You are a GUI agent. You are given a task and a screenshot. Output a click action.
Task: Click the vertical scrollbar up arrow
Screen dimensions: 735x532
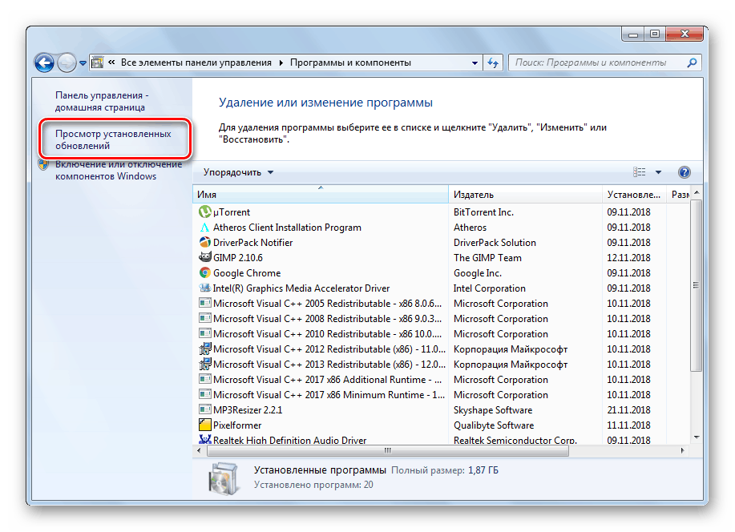pos(697,192)
